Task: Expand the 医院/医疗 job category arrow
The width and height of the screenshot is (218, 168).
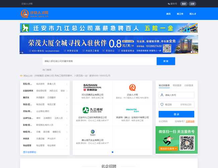Action: [67, 84]
